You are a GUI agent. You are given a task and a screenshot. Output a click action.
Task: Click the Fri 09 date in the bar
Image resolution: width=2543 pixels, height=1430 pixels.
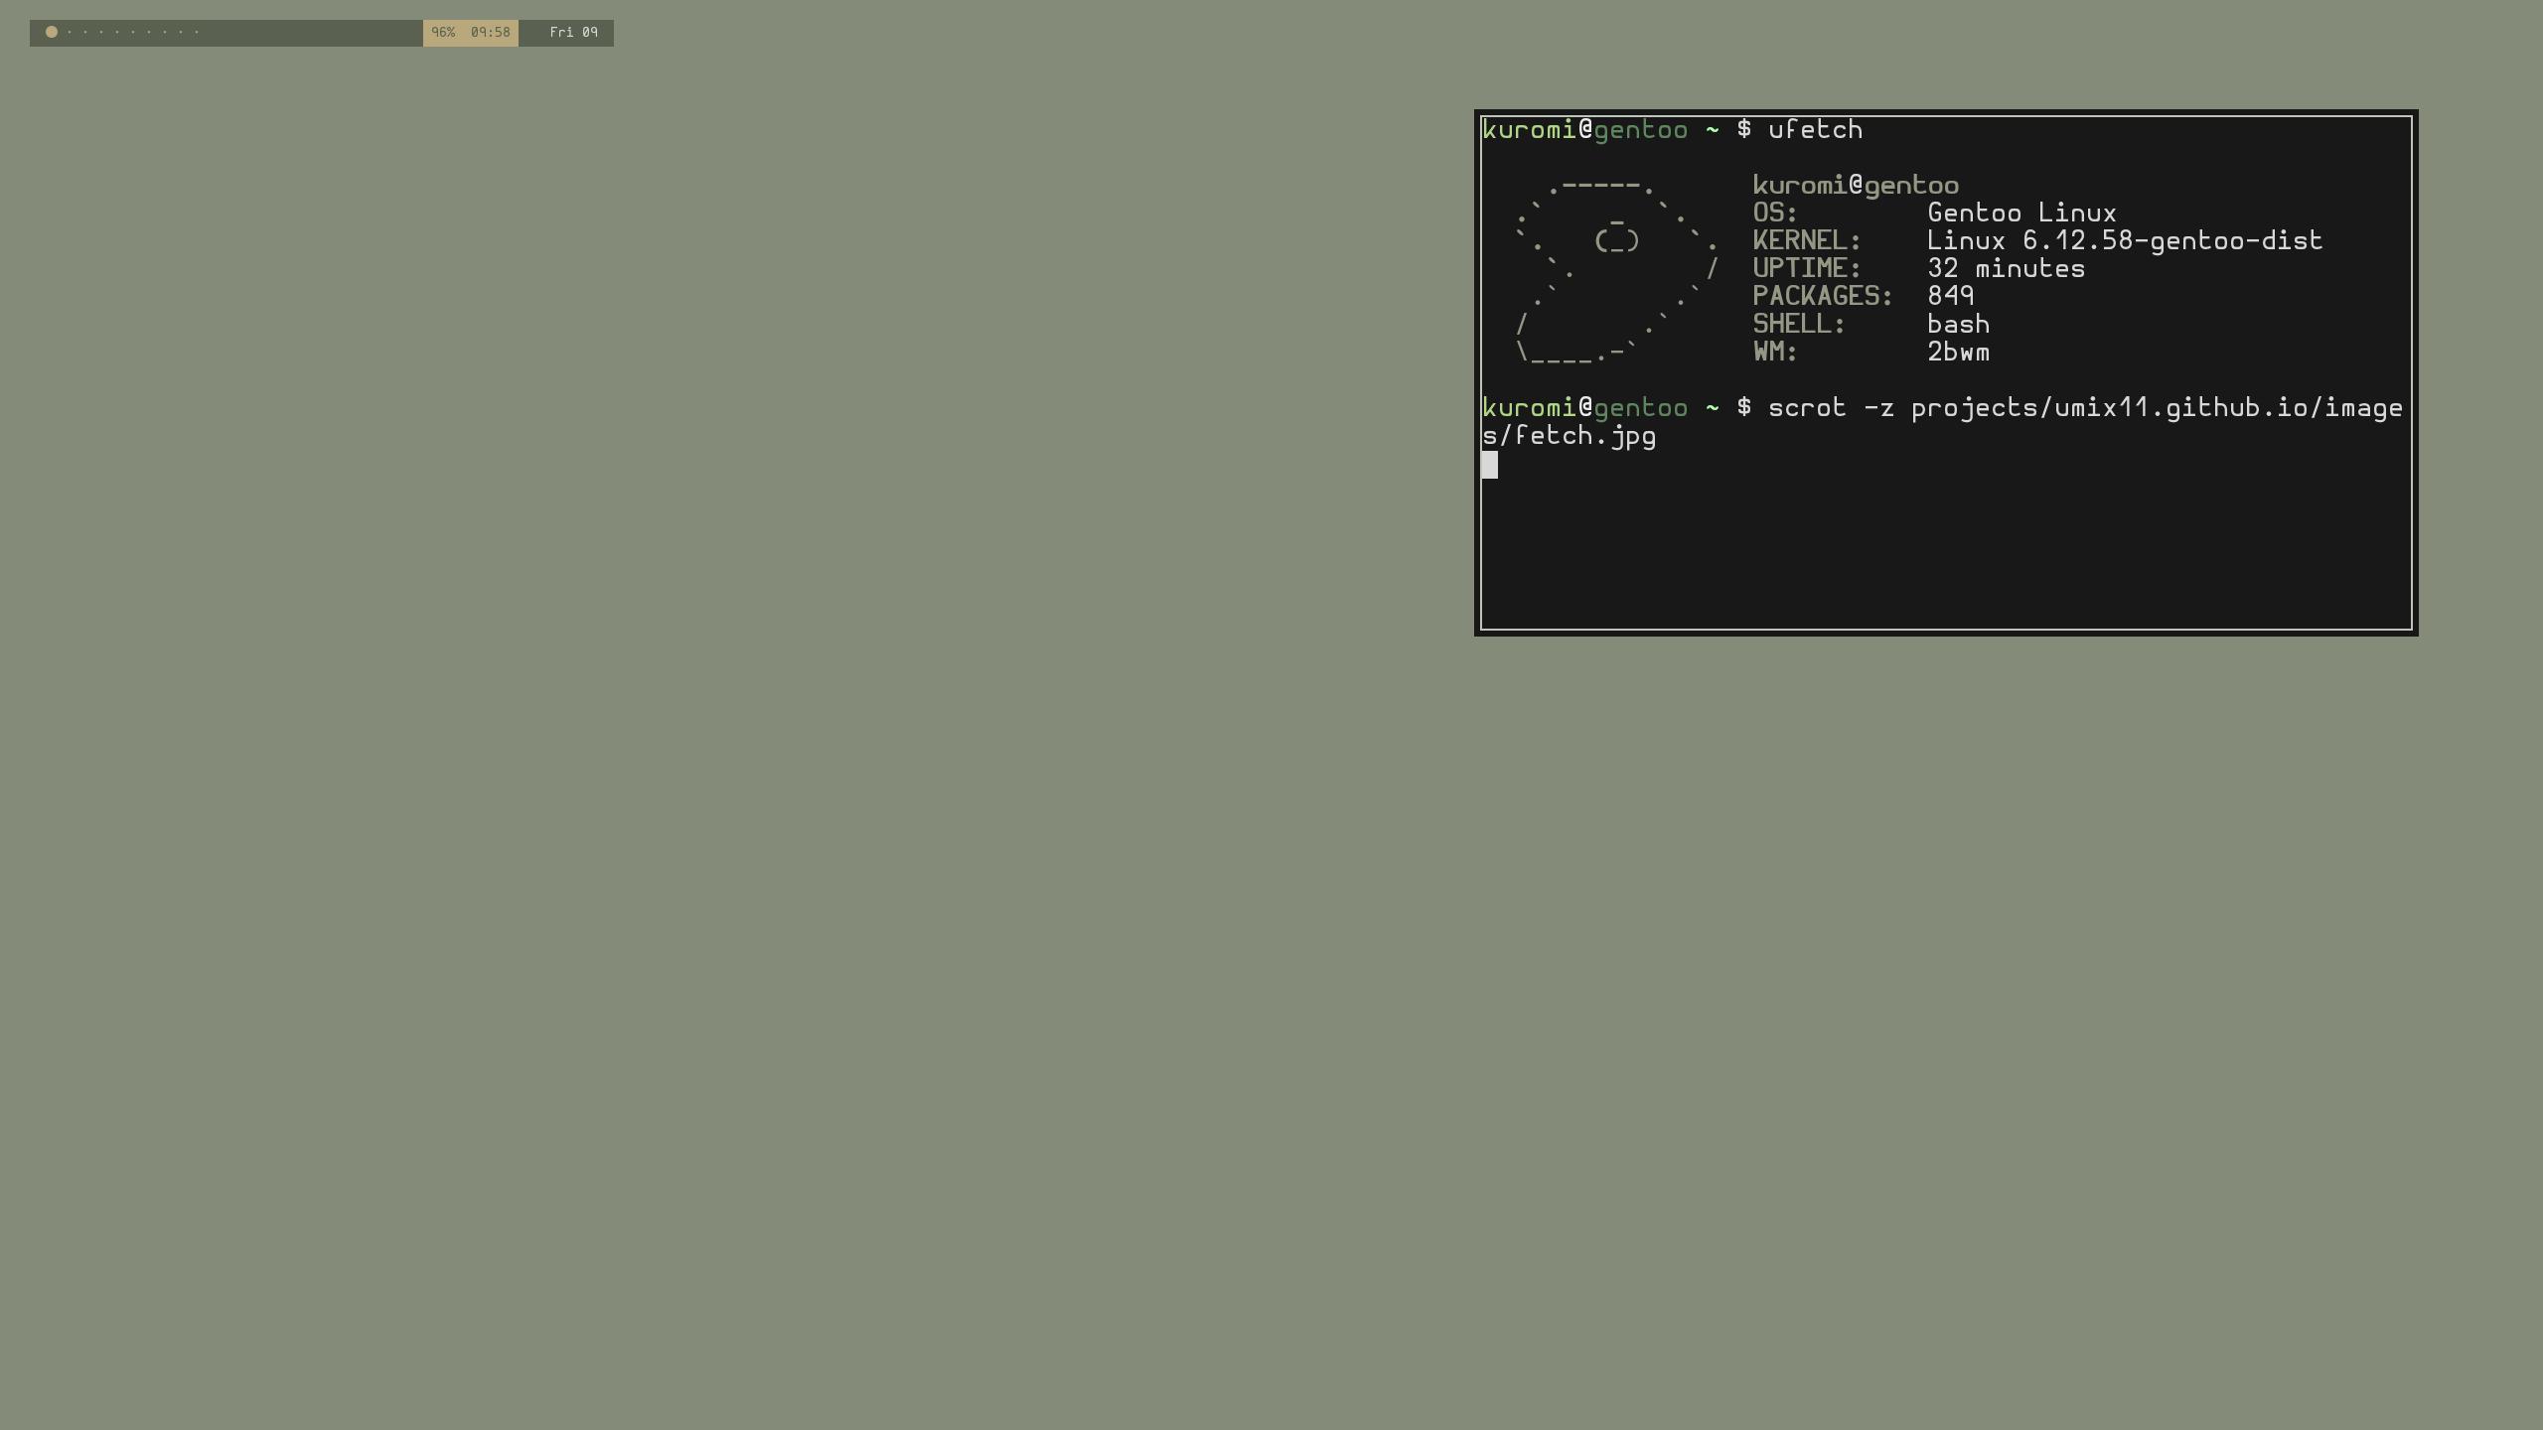click(x=573, y=33)
